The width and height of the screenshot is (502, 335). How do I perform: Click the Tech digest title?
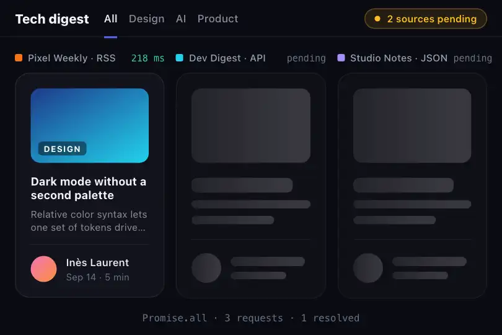(x=52, y=19)
